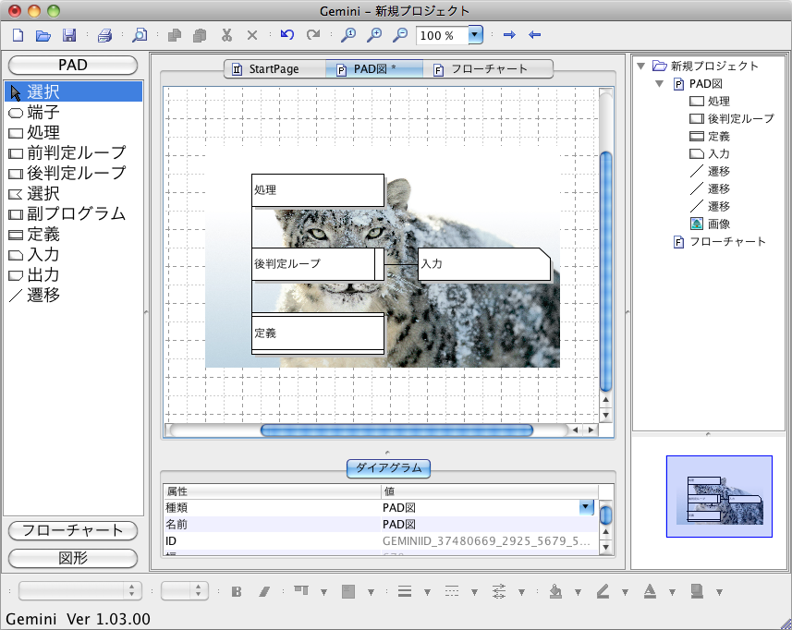Collapse the PAD図 tree node
The image size is (792, 630).
(x=659, y=84)
